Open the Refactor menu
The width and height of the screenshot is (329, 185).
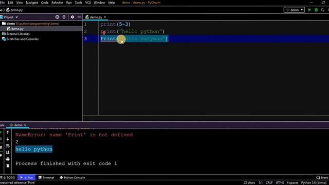click(57, 3)
